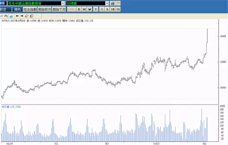Select the 5 minute interval button
The image size is (228, 145).
click(107, 9)
